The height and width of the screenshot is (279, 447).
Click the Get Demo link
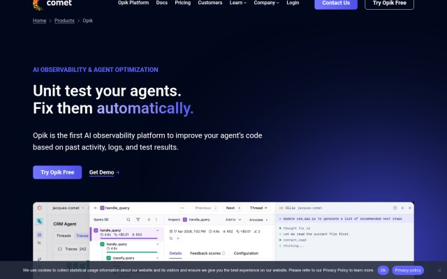[104, 172]
